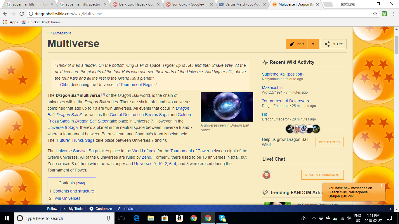Close the new messages notification

pyautogui.click(x=383, y=185)
